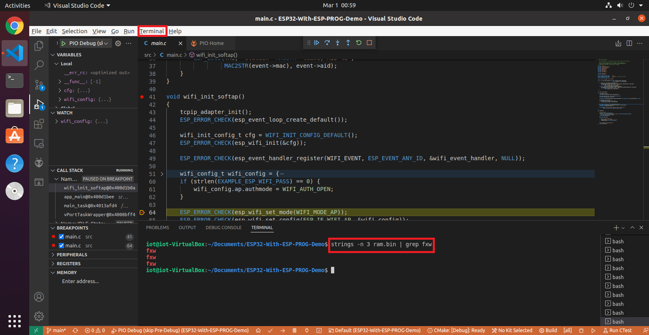Click CMake Build button in status bar
Screen dimensions: 649x335
pyautogui.click(x=548, y=331)
